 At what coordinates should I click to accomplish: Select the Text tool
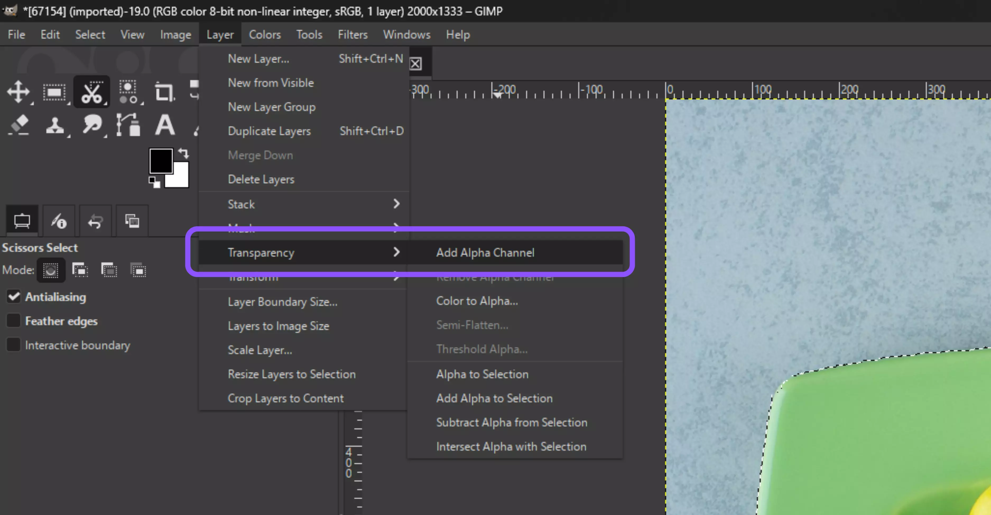[x=165, y=125]
